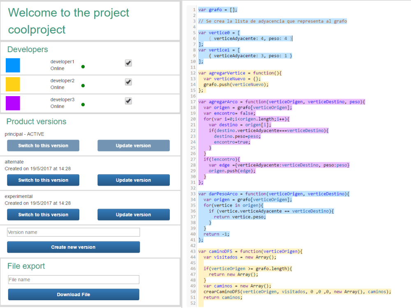
Task: Click line number 43 in gutter
Action: click(193, 251)
